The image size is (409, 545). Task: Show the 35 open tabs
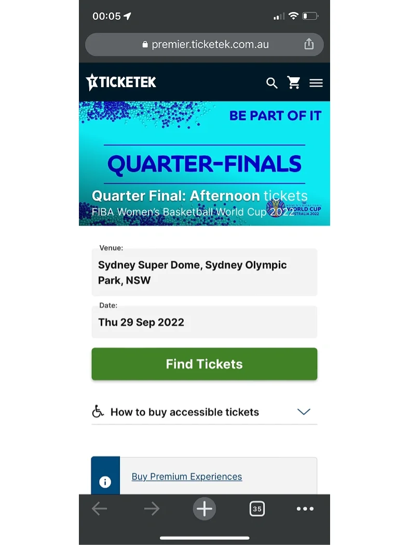click(257, 509)
